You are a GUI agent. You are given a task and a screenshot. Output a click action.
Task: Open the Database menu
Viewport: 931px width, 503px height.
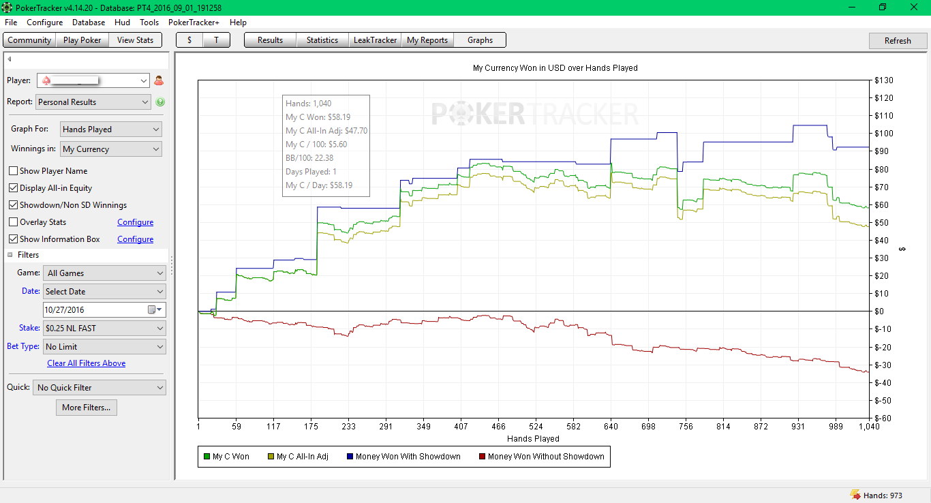click(x=89, y=22)
